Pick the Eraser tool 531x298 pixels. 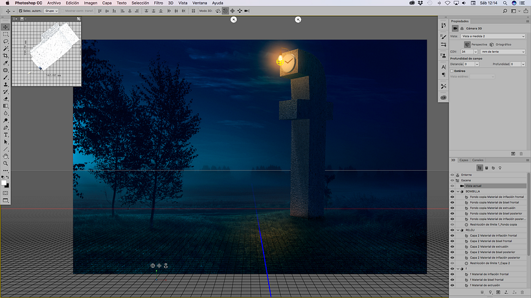click(6, 98)
